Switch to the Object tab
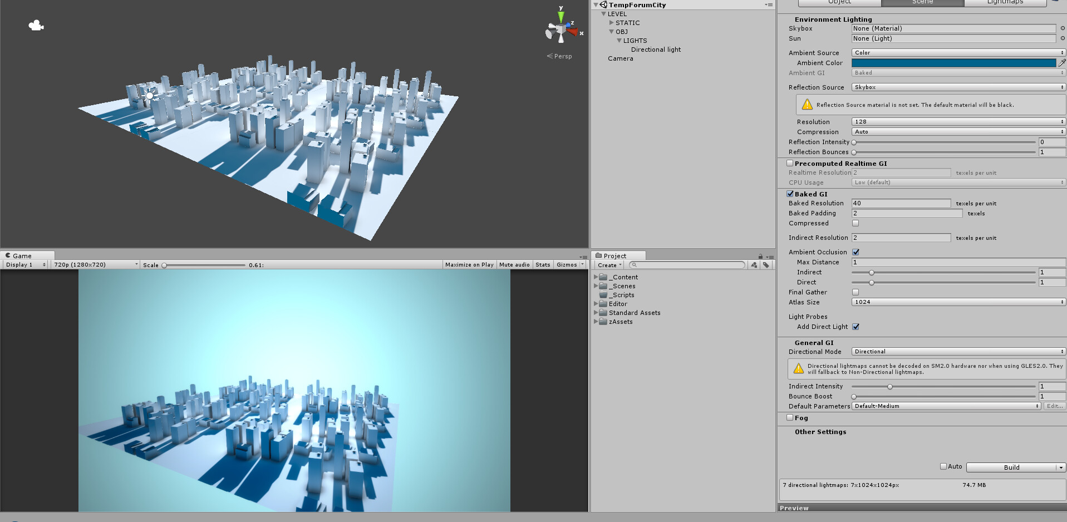Image resolution: width=1067 pixels, height=522 pixels. [839, 2]
